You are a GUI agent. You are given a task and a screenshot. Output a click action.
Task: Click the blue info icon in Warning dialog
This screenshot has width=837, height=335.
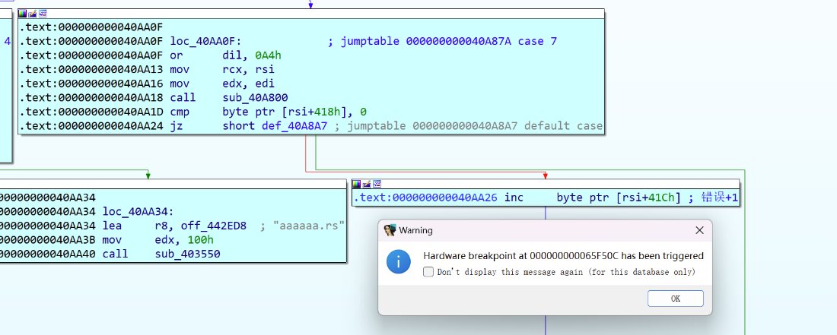tap(399, 263)
